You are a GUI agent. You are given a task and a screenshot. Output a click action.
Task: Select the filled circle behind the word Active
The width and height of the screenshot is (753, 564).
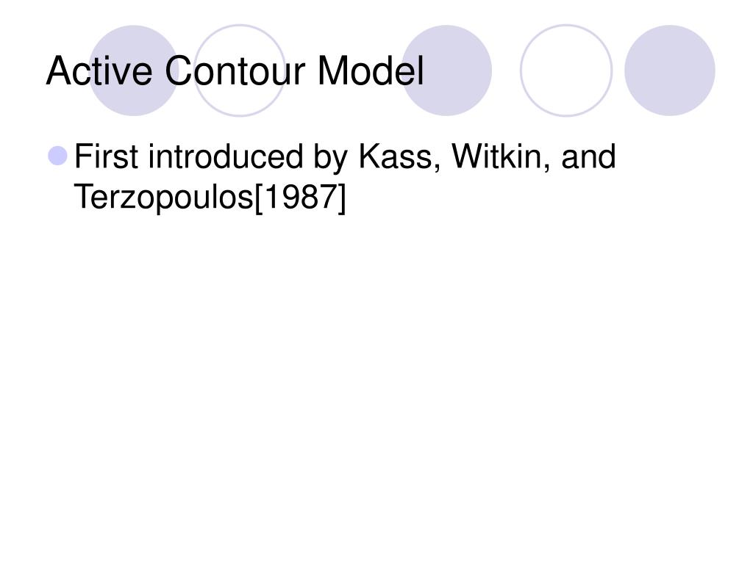(134, 70)
